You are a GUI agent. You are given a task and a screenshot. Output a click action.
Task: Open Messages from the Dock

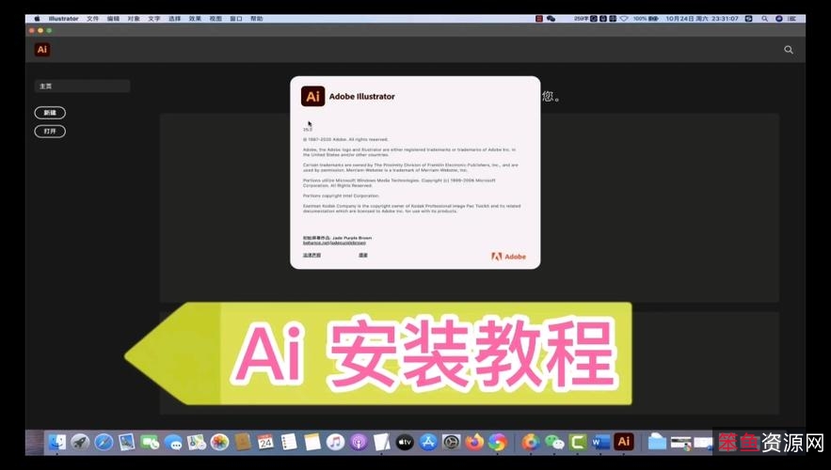pos(173,442)
